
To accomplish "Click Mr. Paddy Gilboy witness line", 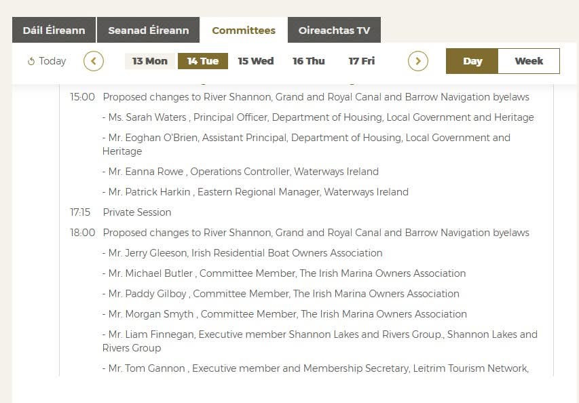I will [280, 293].
